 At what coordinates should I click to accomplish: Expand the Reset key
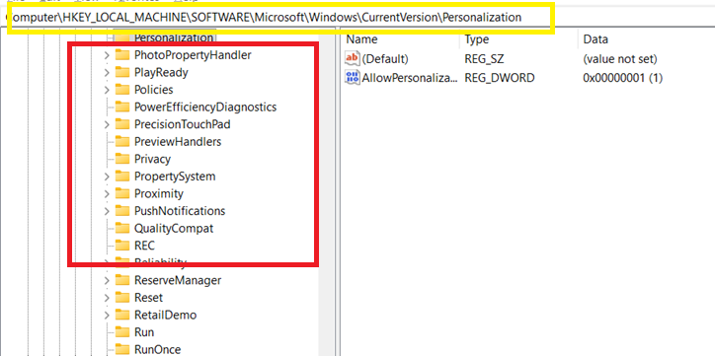[107, 298]
